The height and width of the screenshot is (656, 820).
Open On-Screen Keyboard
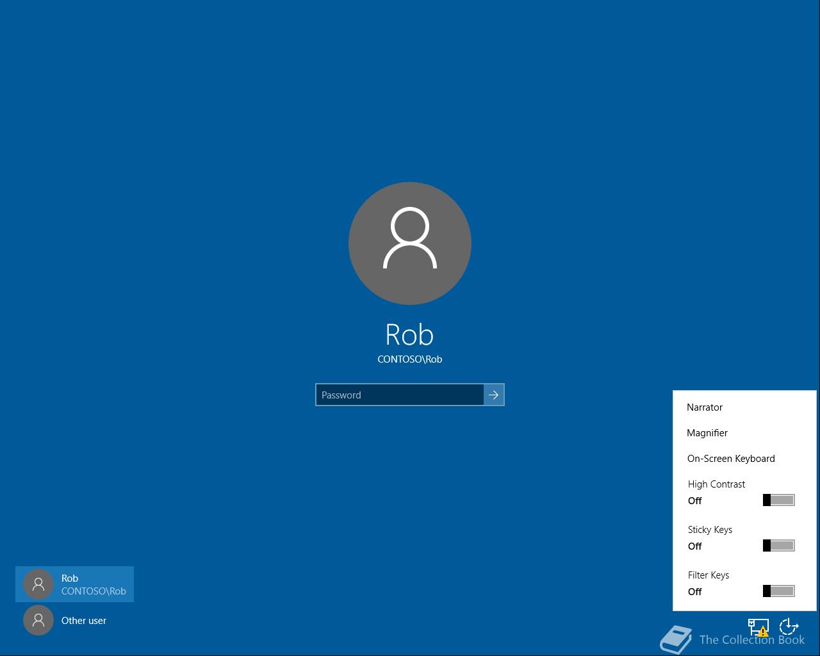731,459
